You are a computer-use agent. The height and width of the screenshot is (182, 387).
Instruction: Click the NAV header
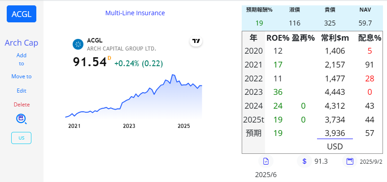pos(365,10)
